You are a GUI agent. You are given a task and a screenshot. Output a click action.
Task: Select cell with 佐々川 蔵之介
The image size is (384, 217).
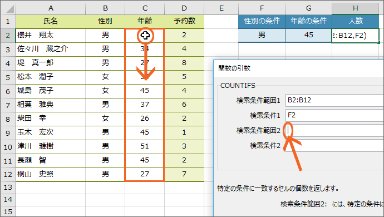pyautogui.click(x=51, y=49)
